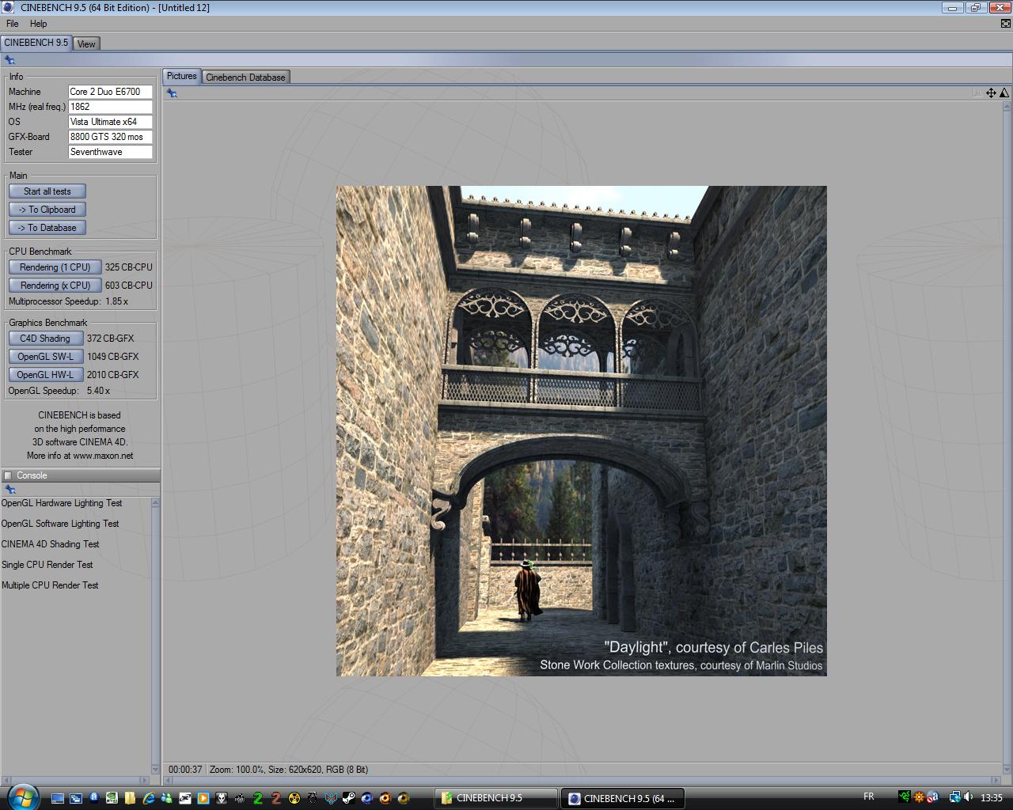Click the dimmed icon left of the move arrows
Image resolution: width=1013 pixels, height=810 pixels.
(977, 93)
